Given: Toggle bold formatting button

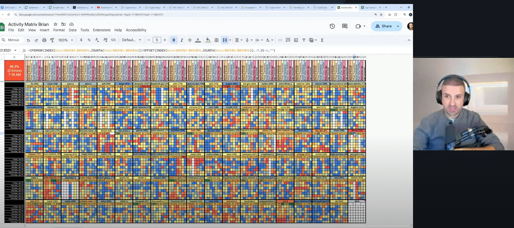Looking at the screenshot, I should click(174, 40).
